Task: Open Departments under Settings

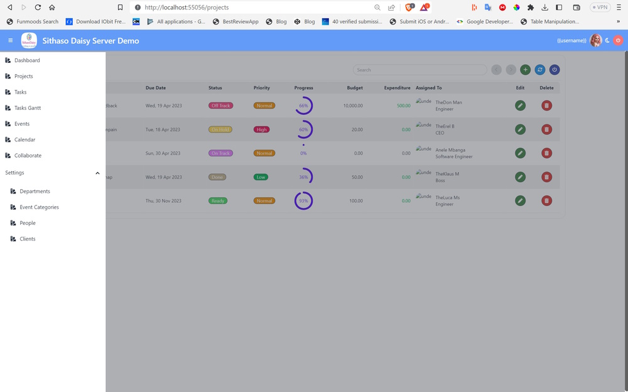Action: [35, 191]
